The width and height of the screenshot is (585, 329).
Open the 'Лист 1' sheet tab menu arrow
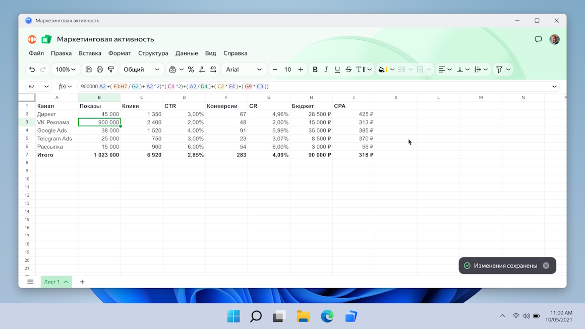[66, 282]
